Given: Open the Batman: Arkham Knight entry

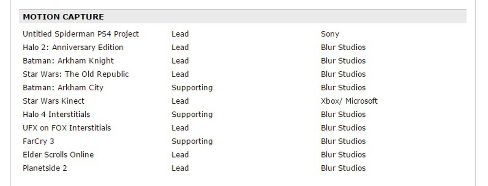Looking at the screenshot, I should coord(68,61).
